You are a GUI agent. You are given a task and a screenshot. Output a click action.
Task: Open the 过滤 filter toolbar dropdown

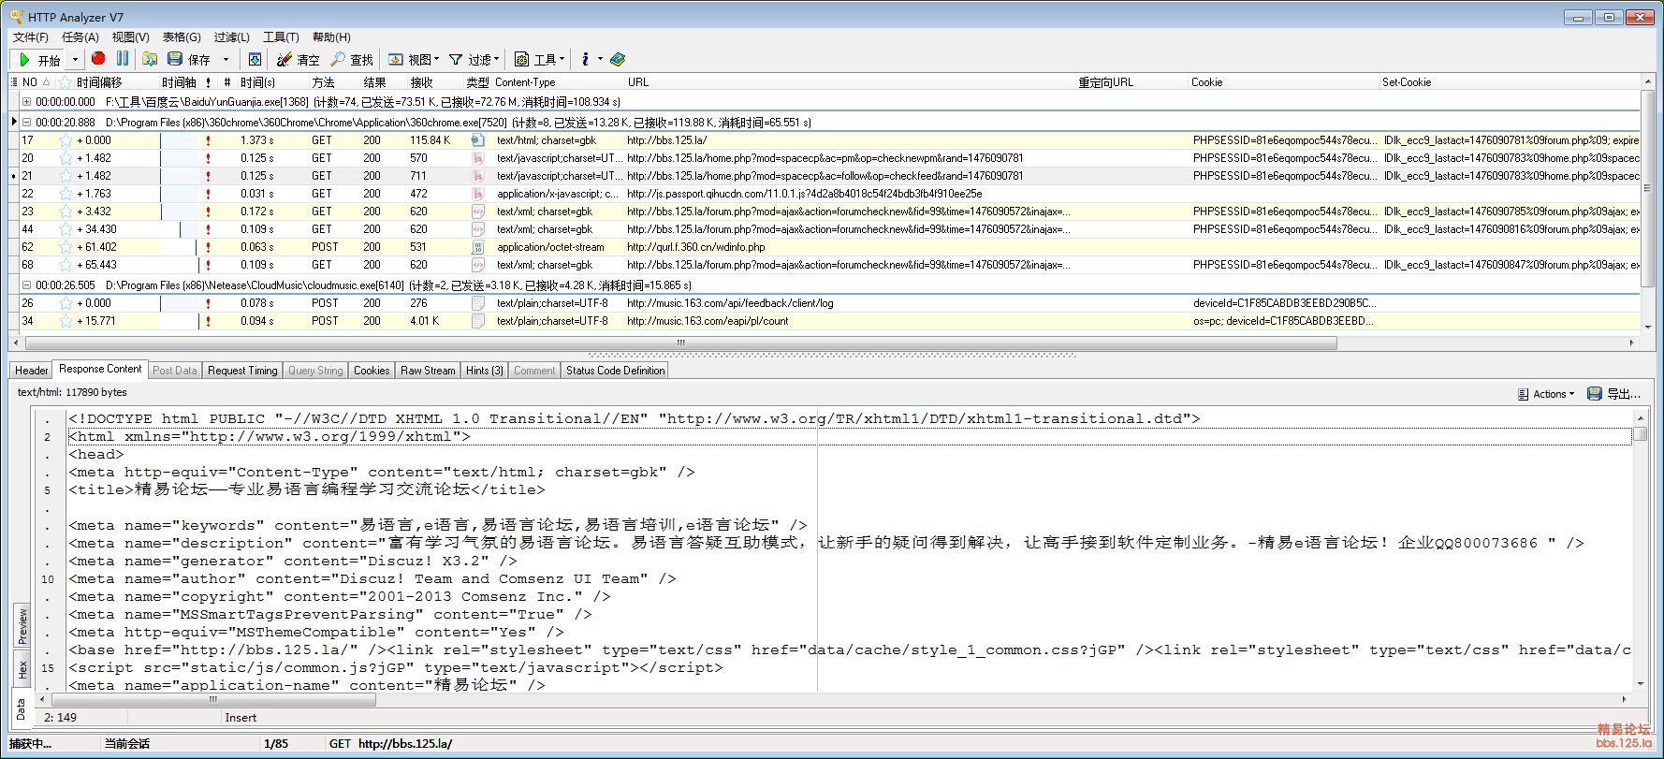point(474,59)
